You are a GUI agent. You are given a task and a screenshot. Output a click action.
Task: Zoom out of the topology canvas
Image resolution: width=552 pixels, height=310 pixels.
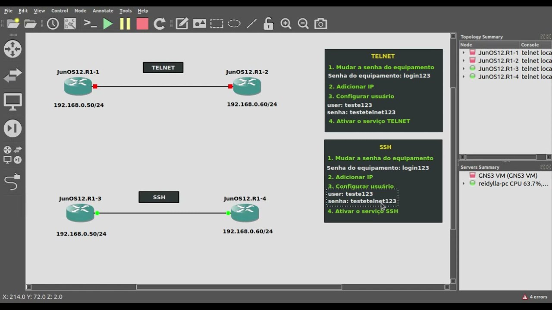pyautogui.click(x=303, y=24)
